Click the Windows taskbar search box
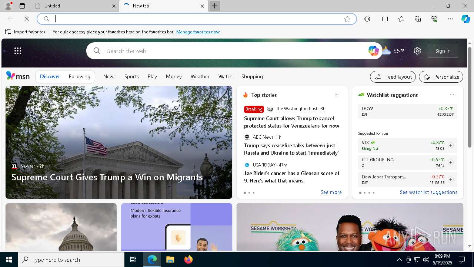This screenshot has width=474, height=267. point(71,260)
